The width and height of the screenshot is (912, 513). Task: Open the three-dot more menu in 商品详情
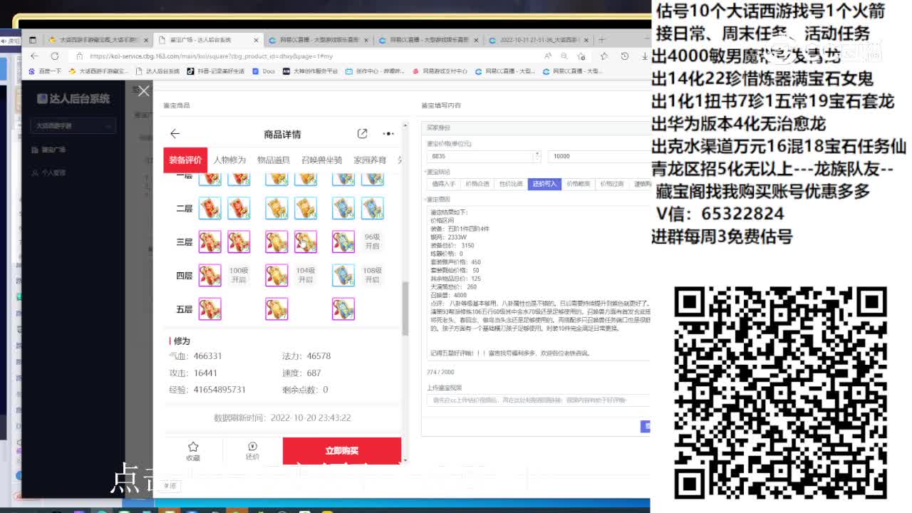pyautogui.click(x=388, y=133)
